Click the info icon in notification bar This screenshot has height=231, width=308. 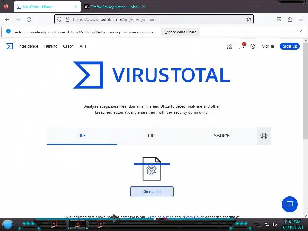coord(8,31)
